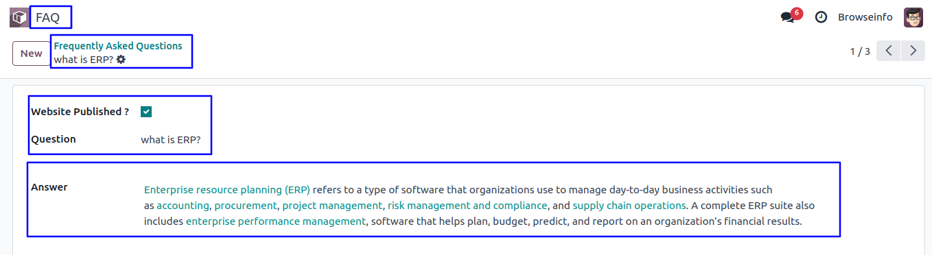Click the user avatar picture

[x=913, y=17]
